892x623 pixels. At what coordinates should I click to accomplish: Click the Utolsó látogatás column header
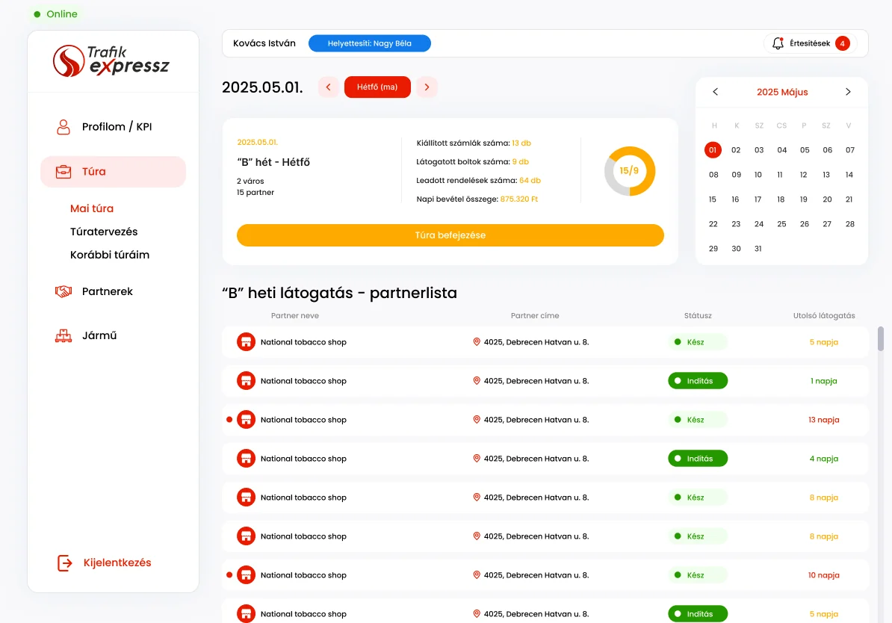pyautogui.click(x=824, y=316)
